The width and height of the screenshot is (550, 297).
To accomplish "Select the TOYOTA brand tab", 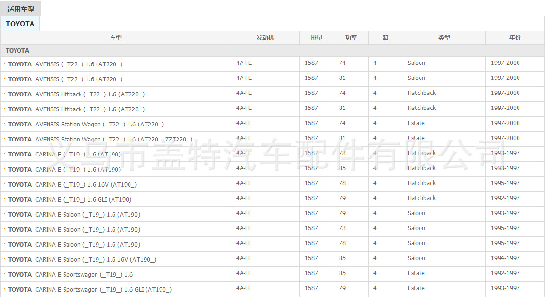I will [20, 24].
